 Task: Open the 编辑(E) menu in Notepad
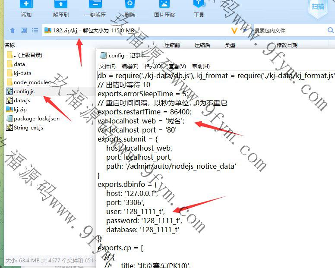point(130,66)
